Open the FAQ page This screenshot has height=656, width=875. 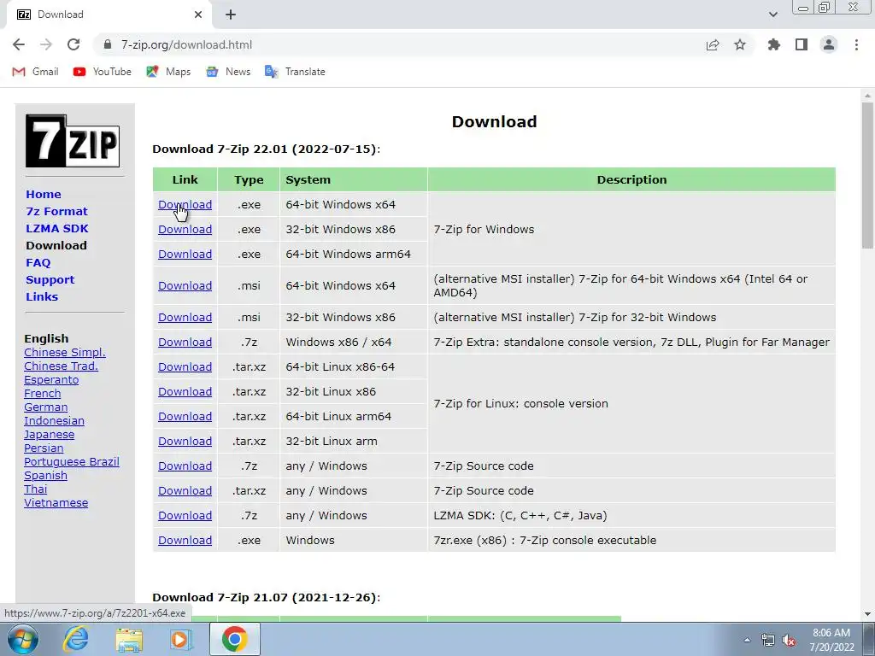tap(38, 262)
